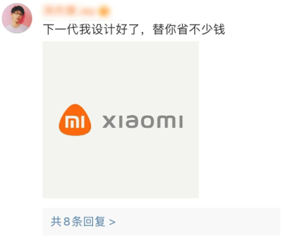Screen dimensions: 284x237
Task: Open the blurred username link
Action: (x=72, y=11)
